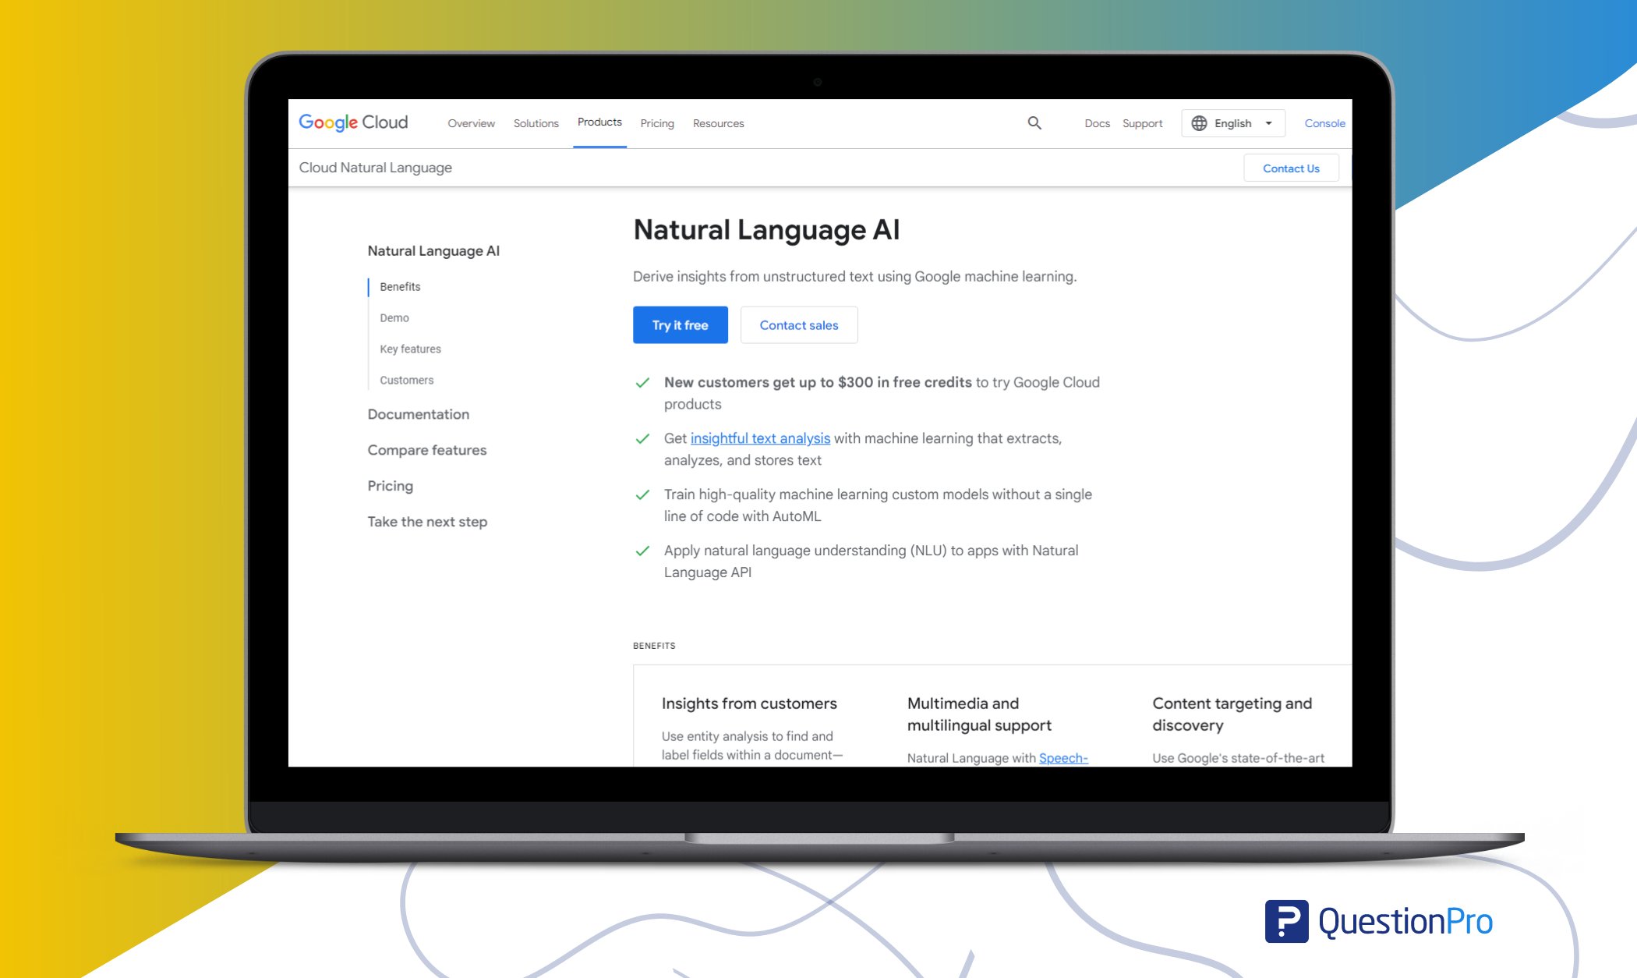This screenshot has height=978, width=1637.
Task: Open the Overview nav item
Action: (471, 123)
